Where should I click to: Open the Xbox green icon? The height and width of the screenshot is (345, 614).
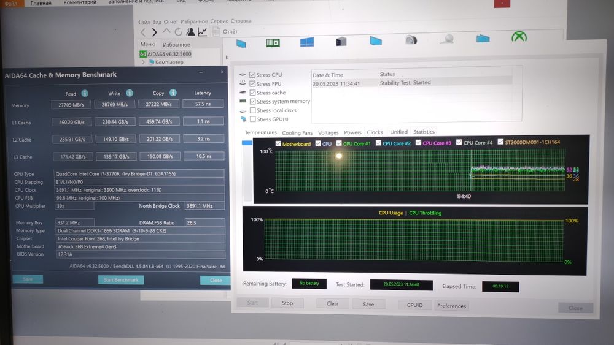tap(519, 37)
